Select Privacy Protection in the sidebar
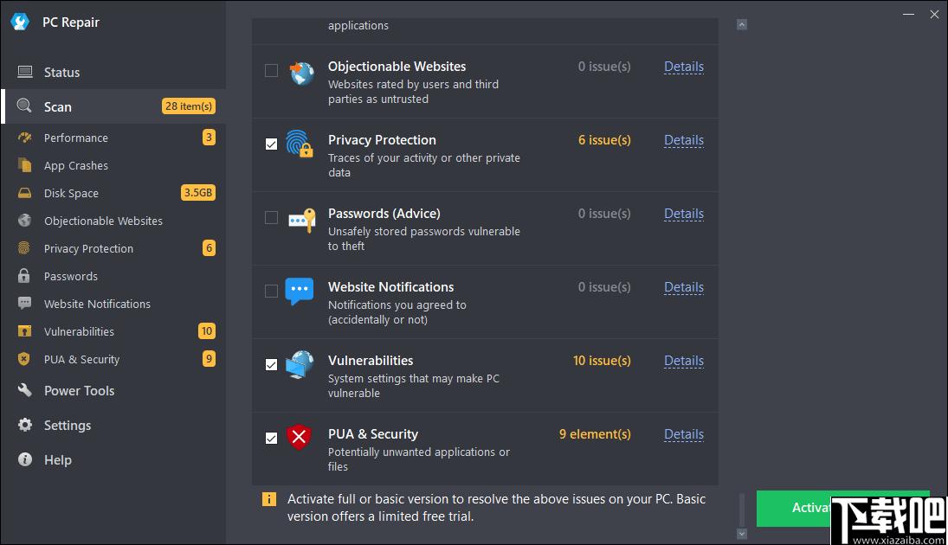948x545 pixels. coord(113,248)
